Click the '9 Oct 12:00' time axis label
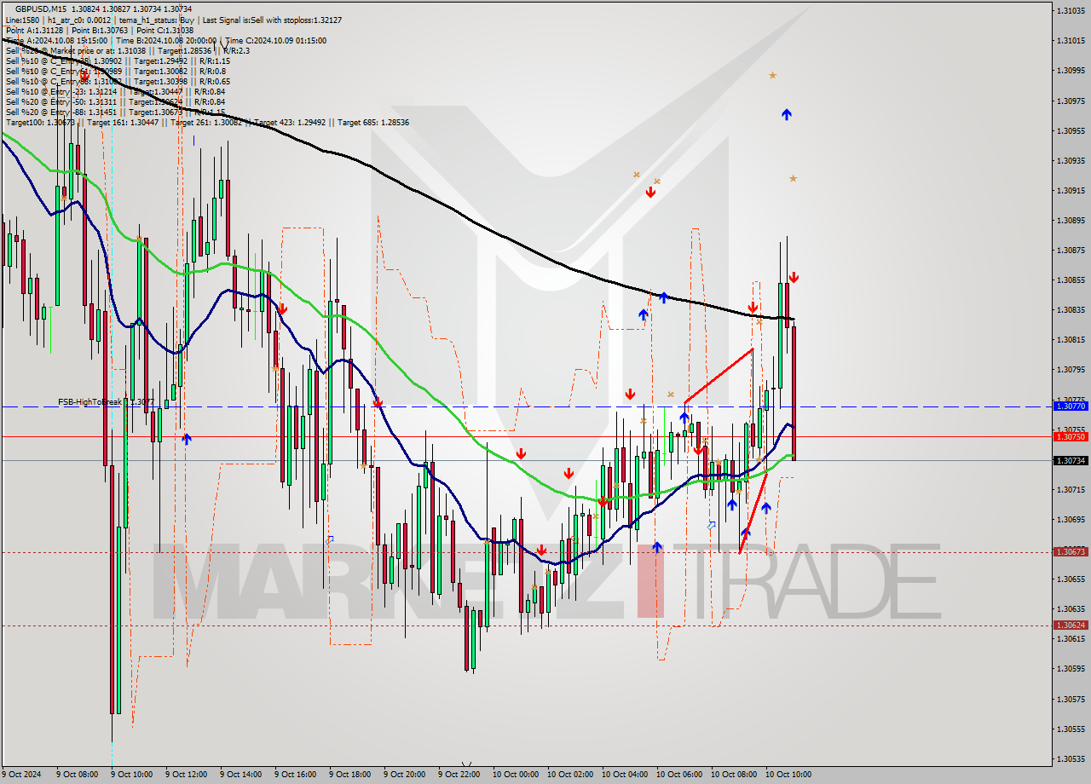Screen dimensions: 1091x784 pos(186,775)
